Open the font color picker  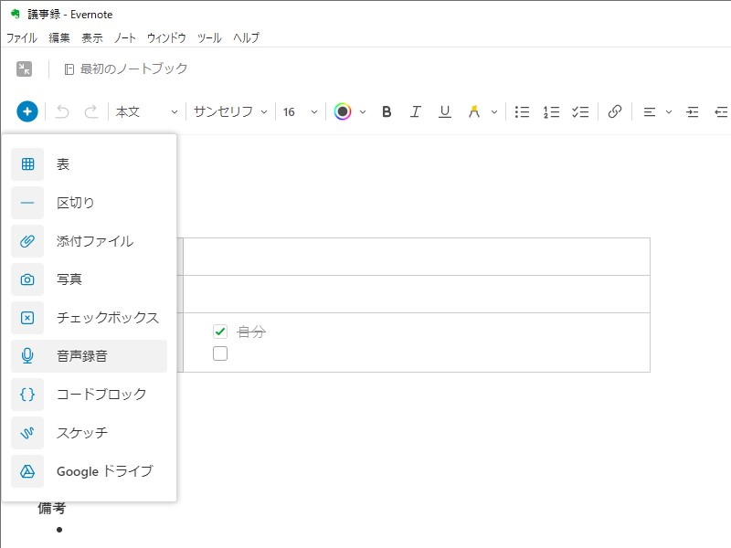click(x=343, y=111)
